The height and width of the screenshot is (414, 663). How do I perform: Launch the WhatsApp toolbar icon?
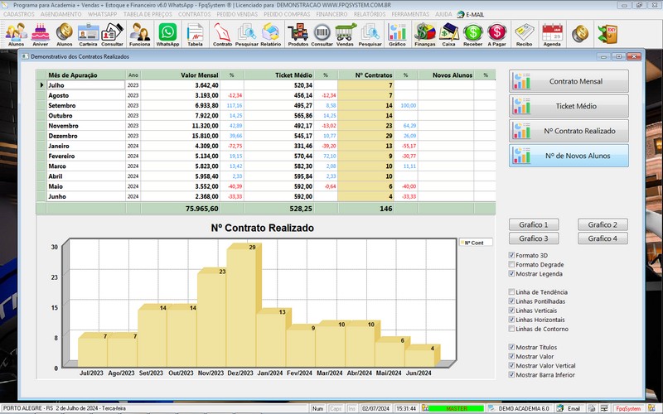(168, 34)
